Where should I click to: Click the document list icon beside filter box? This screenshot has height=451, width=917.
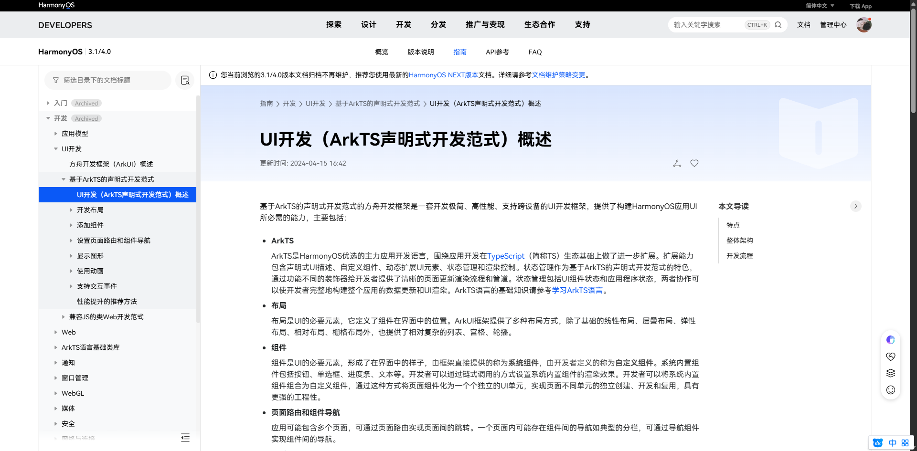(x=185, y=80)
